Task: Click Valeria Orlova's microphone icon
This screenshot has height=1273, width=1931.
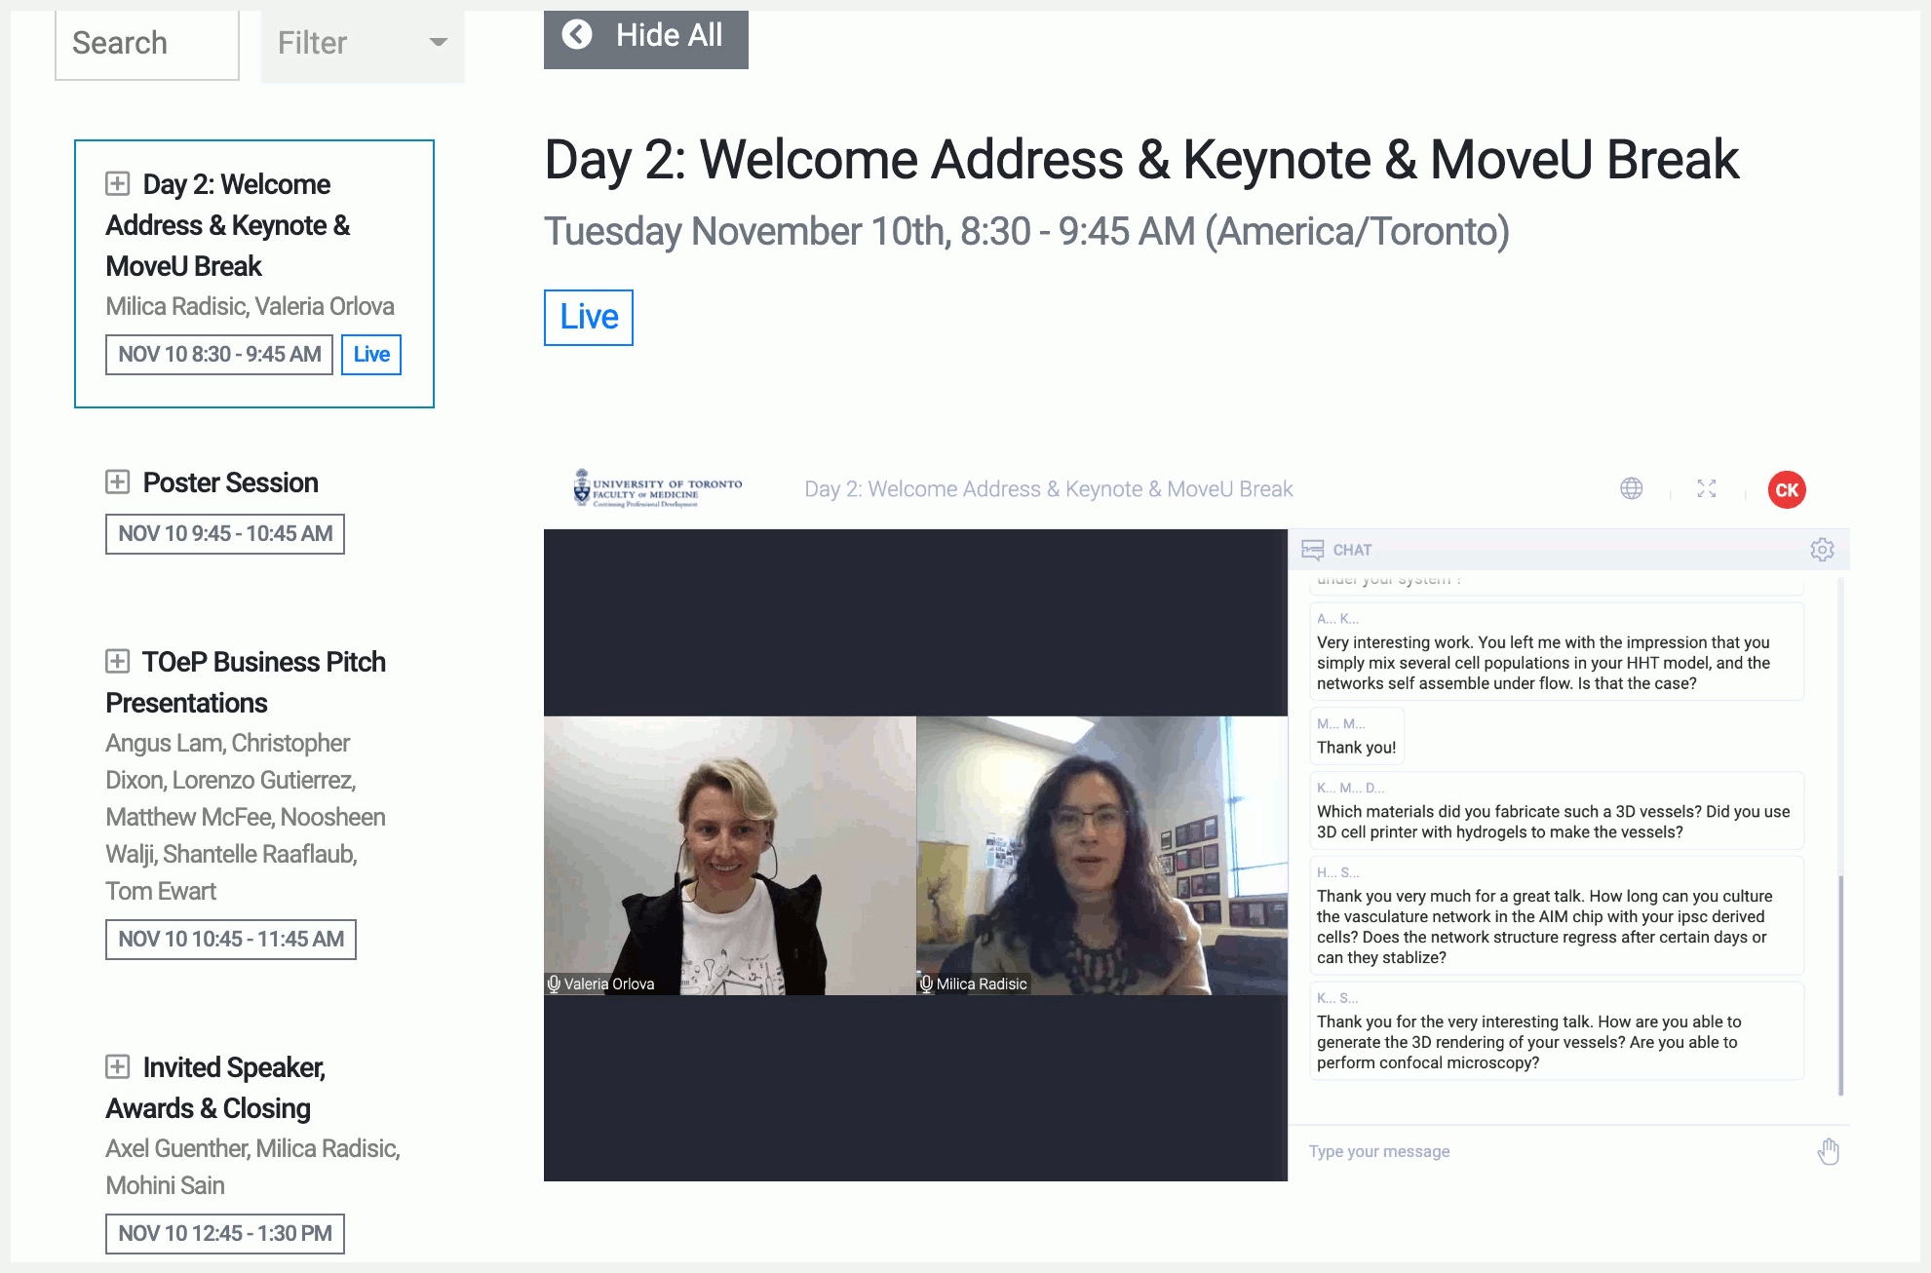Action: [554, 984]
